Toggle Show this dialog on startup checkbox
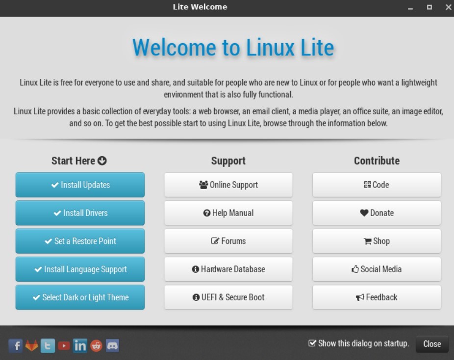The height and width of the screenshot is (360, 454). point(312,343)
